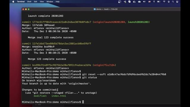
Task: Open the Window menu
Action: pos(50,1)
